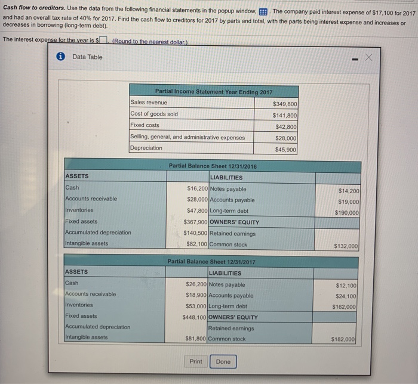Image resolution: width=418 pixels, height=384 pixels.
Task: Select 2017 Common stock value $182,000
Action: [x=343, y=339]
